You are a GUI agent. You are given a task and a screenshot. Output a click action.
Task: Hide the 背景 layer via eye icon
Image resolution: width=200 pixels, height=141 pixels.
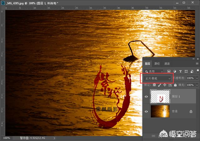coord(146,111)
